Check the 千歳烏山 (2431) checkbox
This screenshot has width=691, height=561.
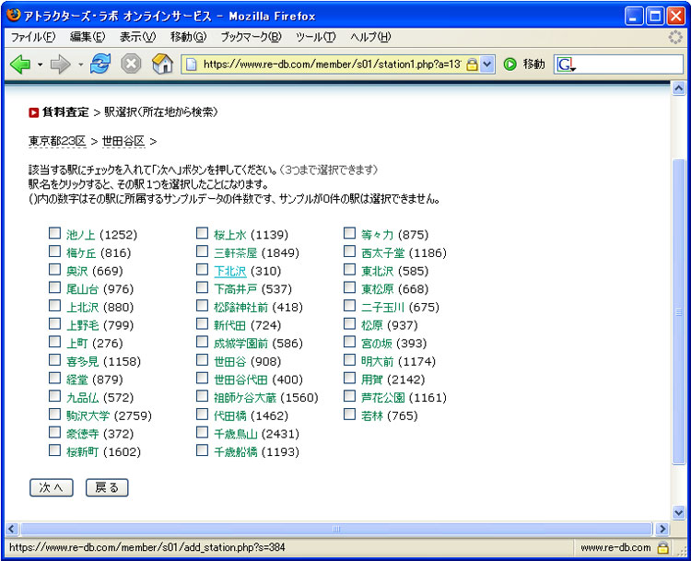(202, 432)
